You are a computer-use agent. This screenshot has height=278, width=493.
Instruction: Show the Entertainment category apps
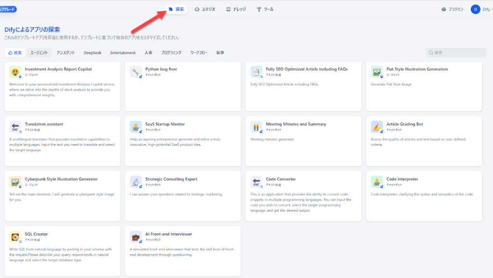(123, 53)
